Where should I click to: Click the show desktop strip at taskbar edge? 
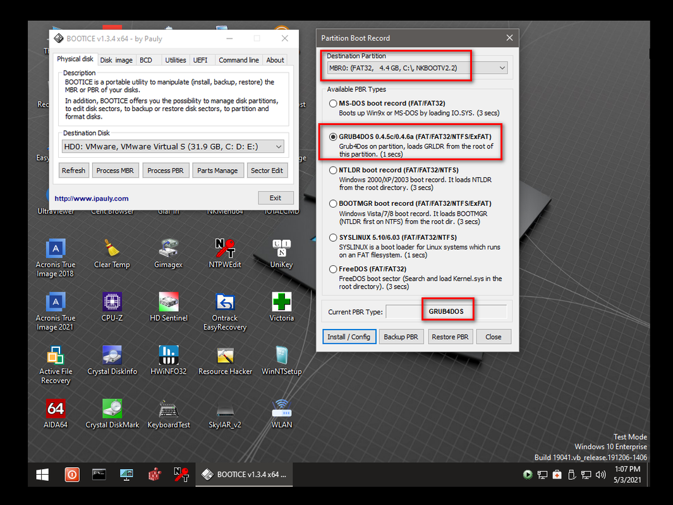point(648,475)
